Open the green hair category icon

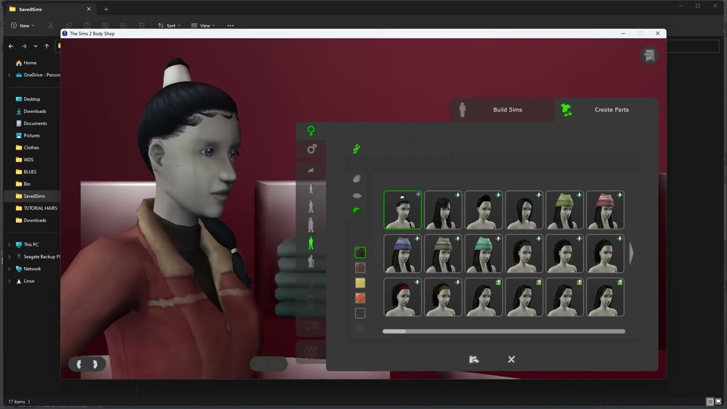click(357, 211)
